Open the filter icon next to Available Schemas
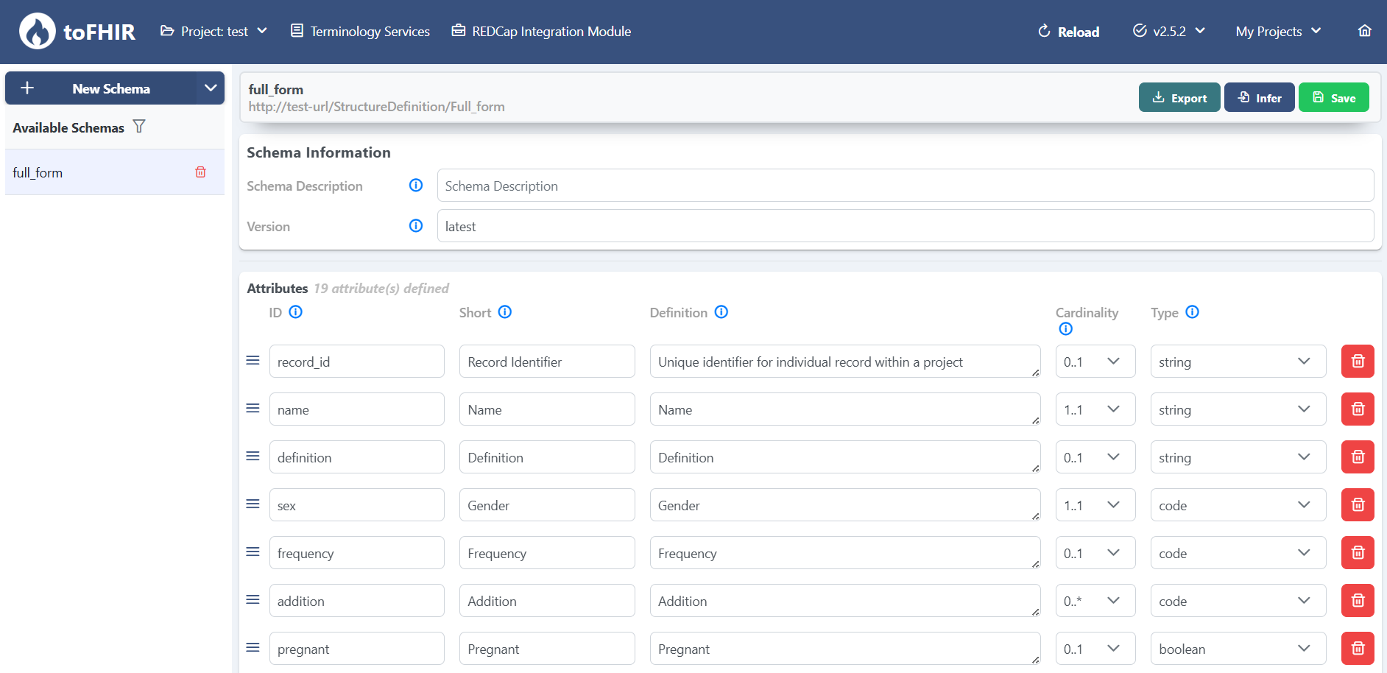 point(139,127)
